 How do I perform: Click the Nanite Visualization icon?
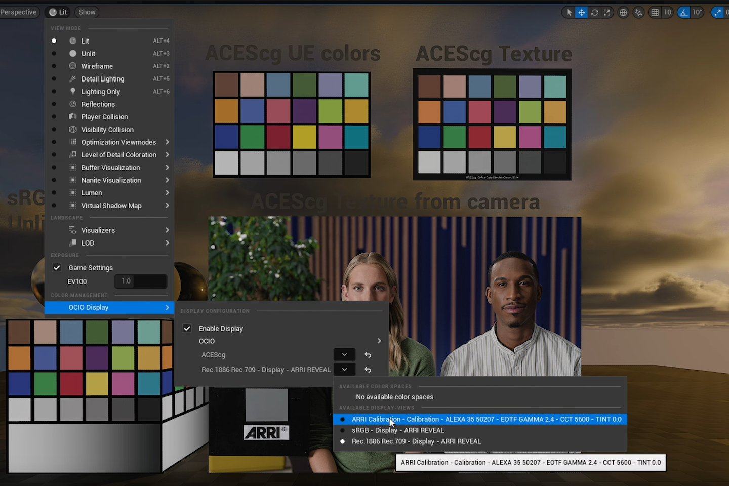click(x=73, y=180)
